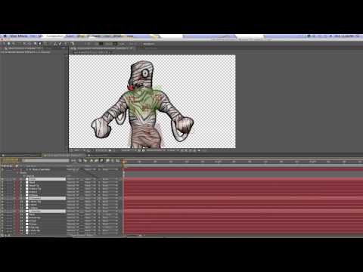363x272 pixels.
Task: Open the Graph Editor in the timeline
Action: pos(117,160)
